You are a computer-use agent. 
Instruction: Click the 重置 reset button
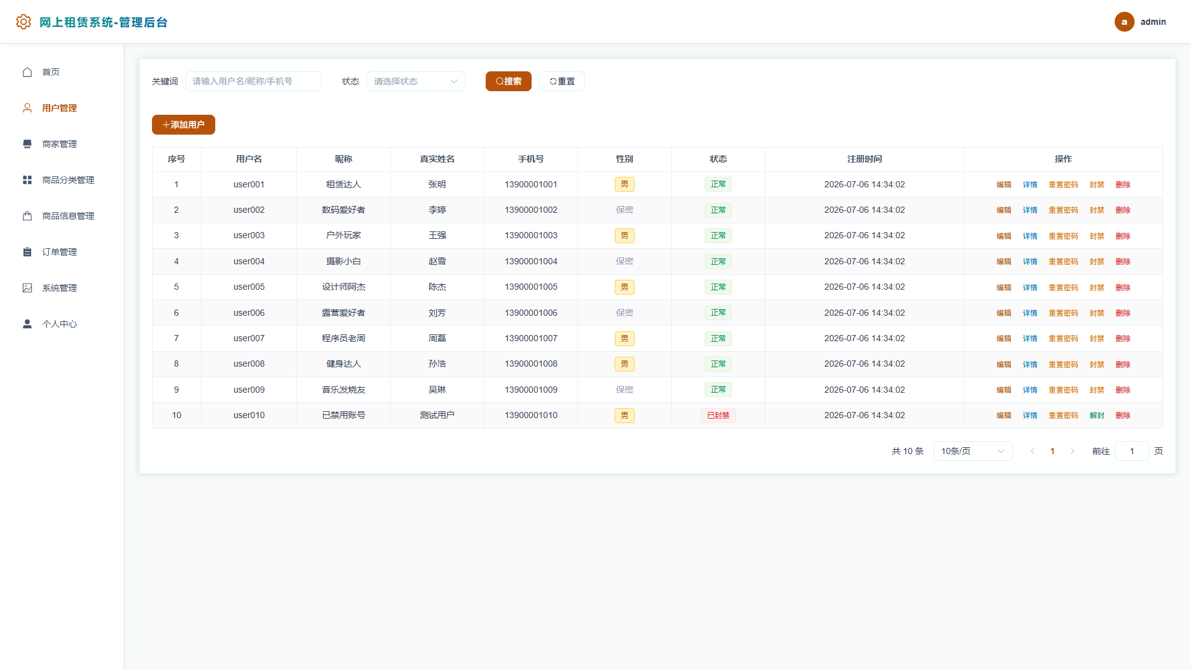[562, 81]
